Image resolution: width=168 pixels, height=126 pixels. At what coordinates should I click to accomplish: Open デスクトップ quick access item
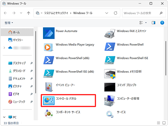coord(17,63)
